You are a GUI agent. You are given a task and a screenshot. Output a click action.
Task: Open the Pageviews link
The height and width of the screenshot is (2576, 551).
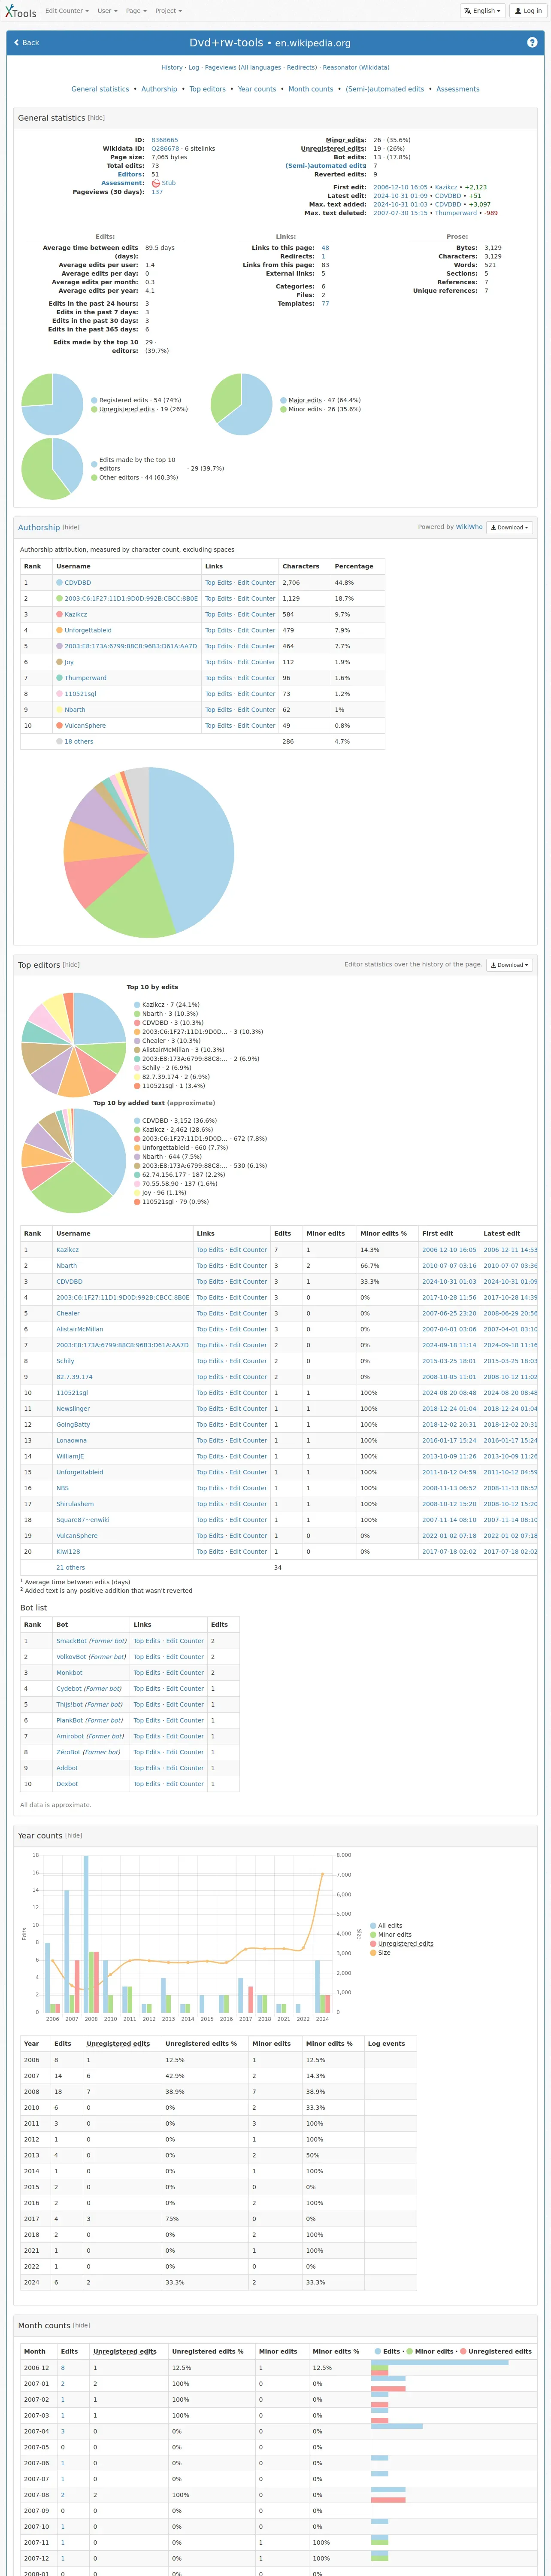pos(220,68)
